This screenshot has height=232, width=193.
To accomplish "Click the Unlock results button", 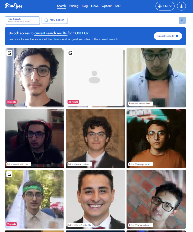I will (168, 36).
